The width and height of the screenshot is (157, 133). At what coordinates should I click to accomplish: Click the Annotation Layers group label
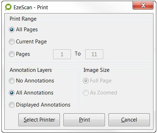[x=31, y=70]
